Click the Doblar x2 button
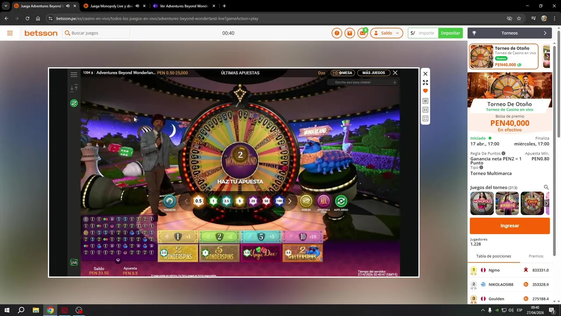Viewport: 561px width, 316px height. tap(306, 201)
